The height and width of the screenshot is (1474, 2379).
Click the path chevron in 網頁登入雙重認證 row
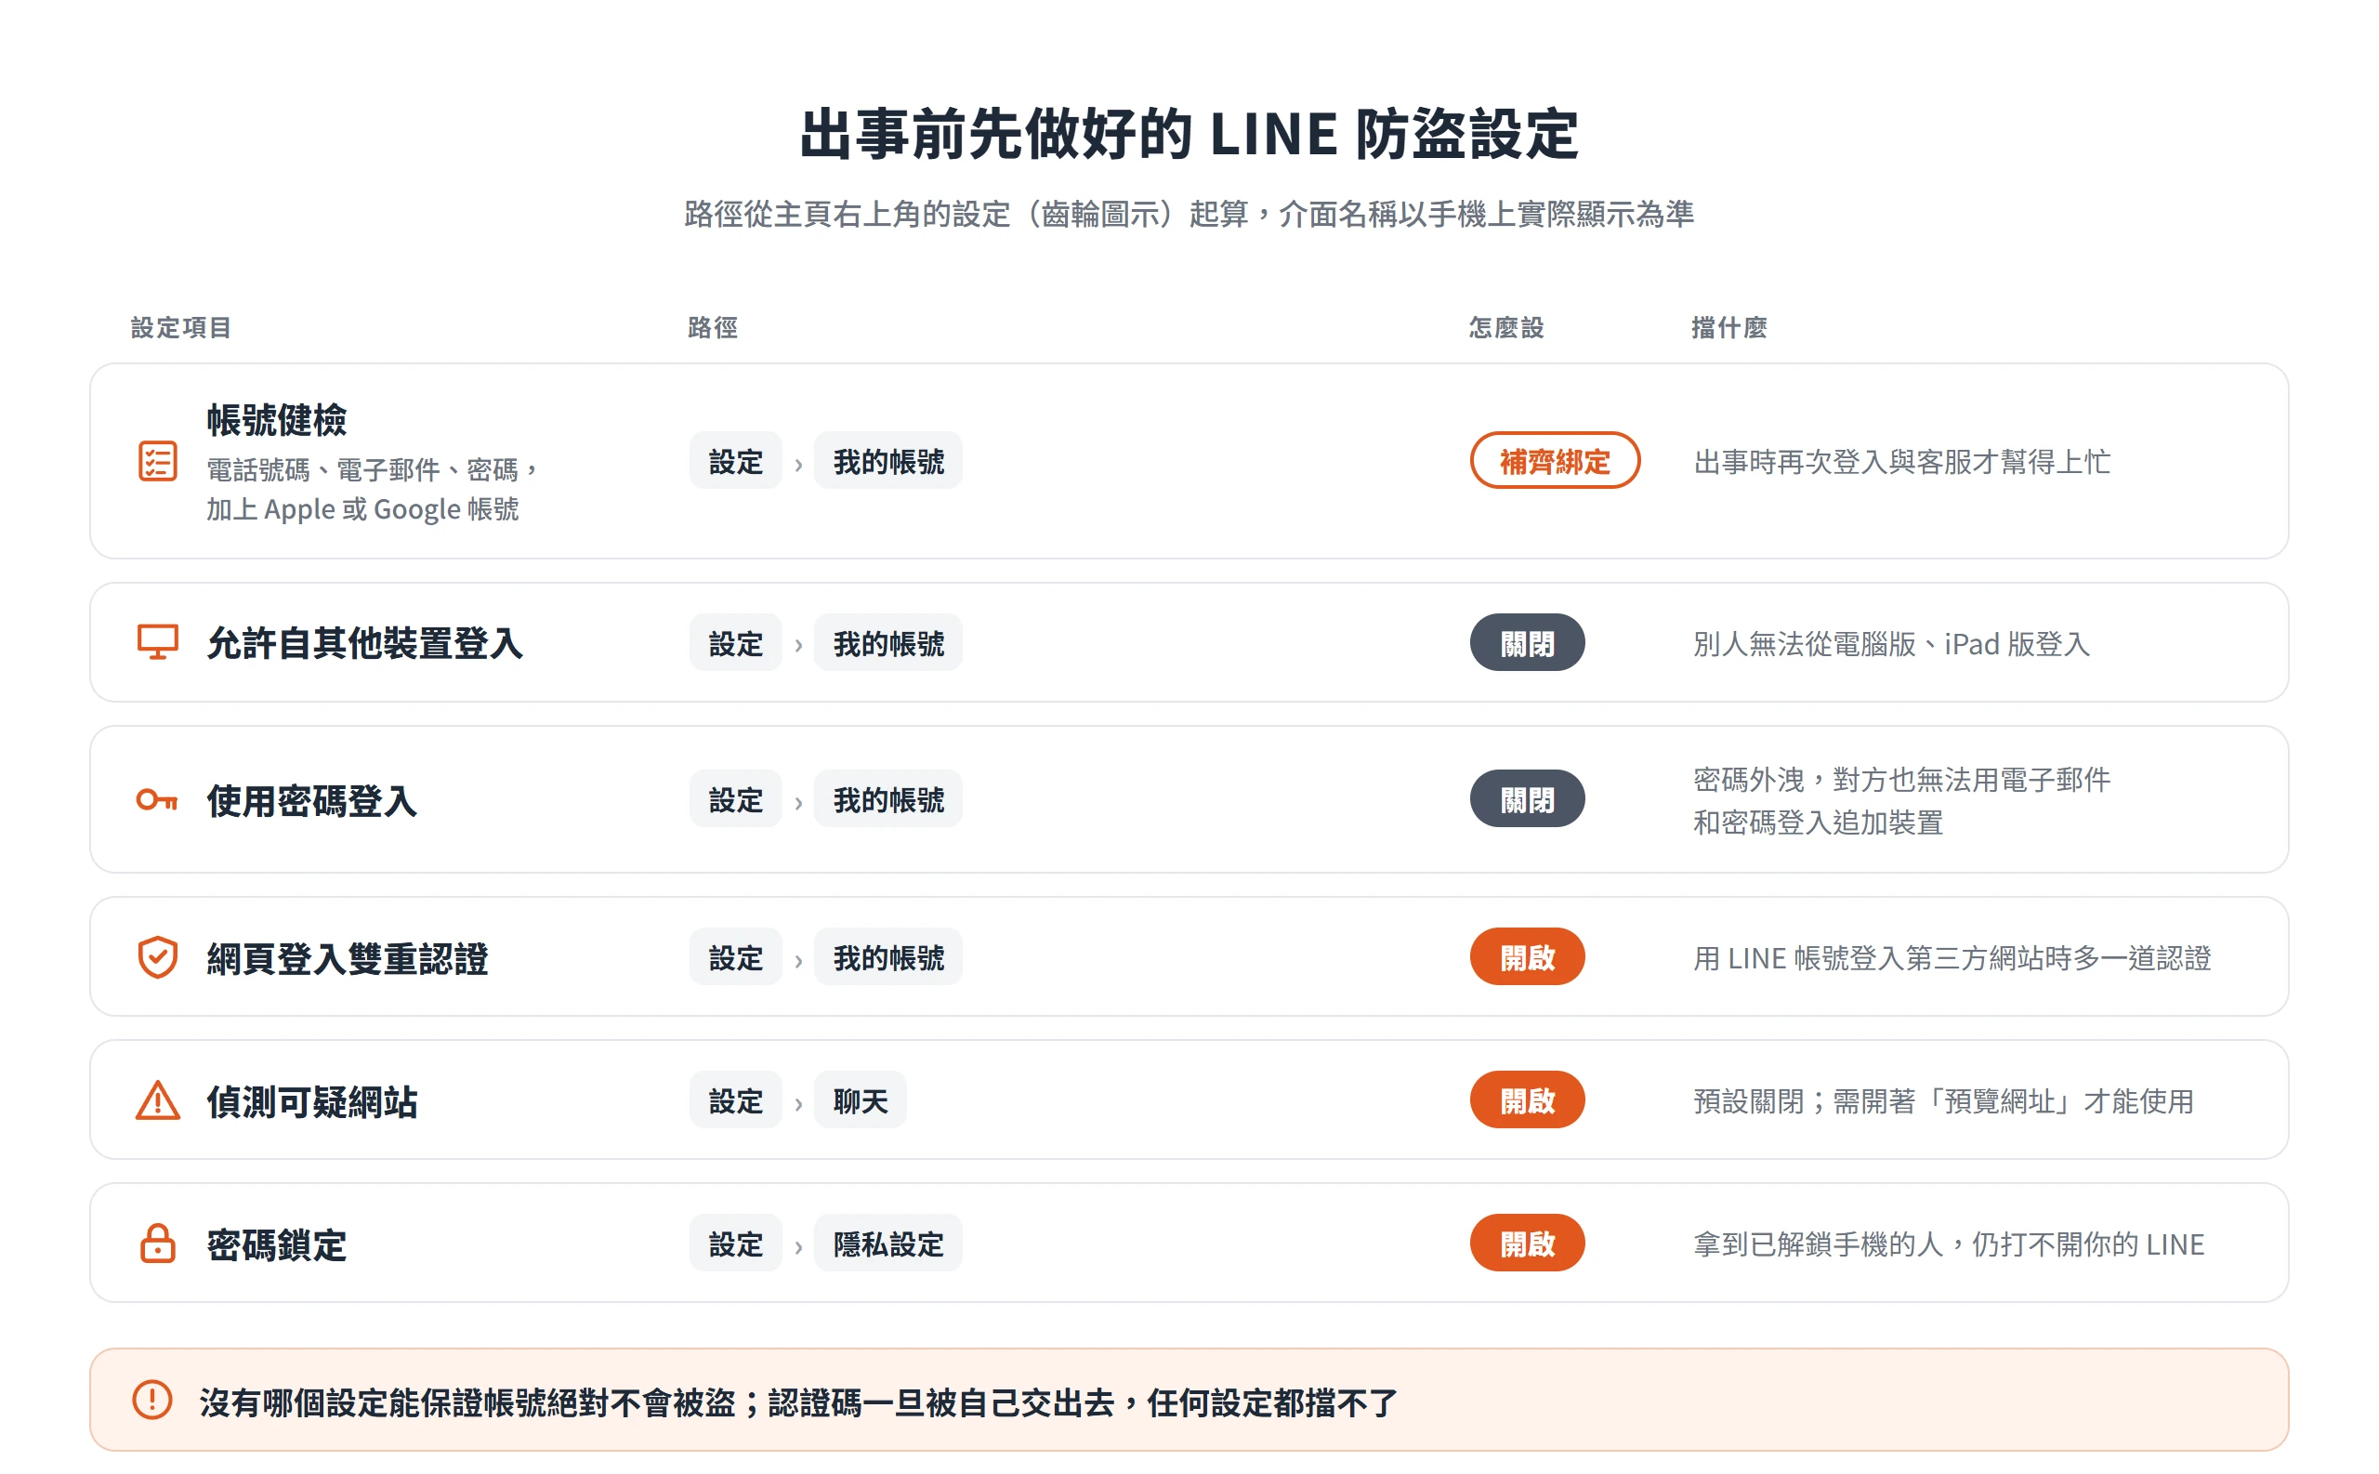coord(798,961)
